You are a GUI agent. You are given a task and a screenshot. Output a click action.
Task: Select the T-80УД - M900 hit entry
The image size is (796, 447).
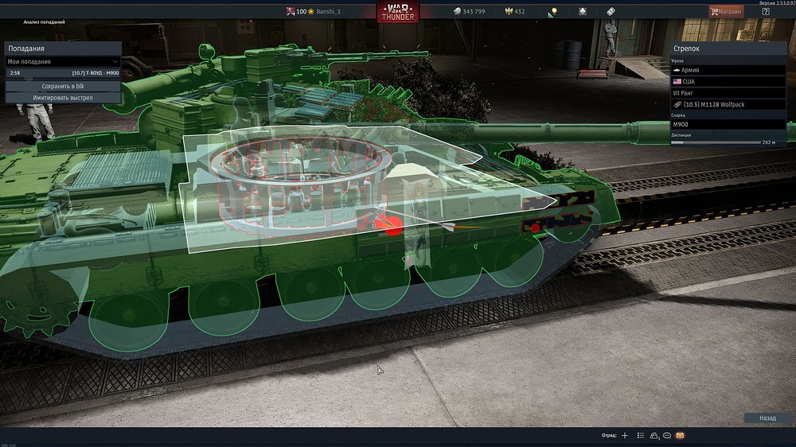tap(63, 73)
